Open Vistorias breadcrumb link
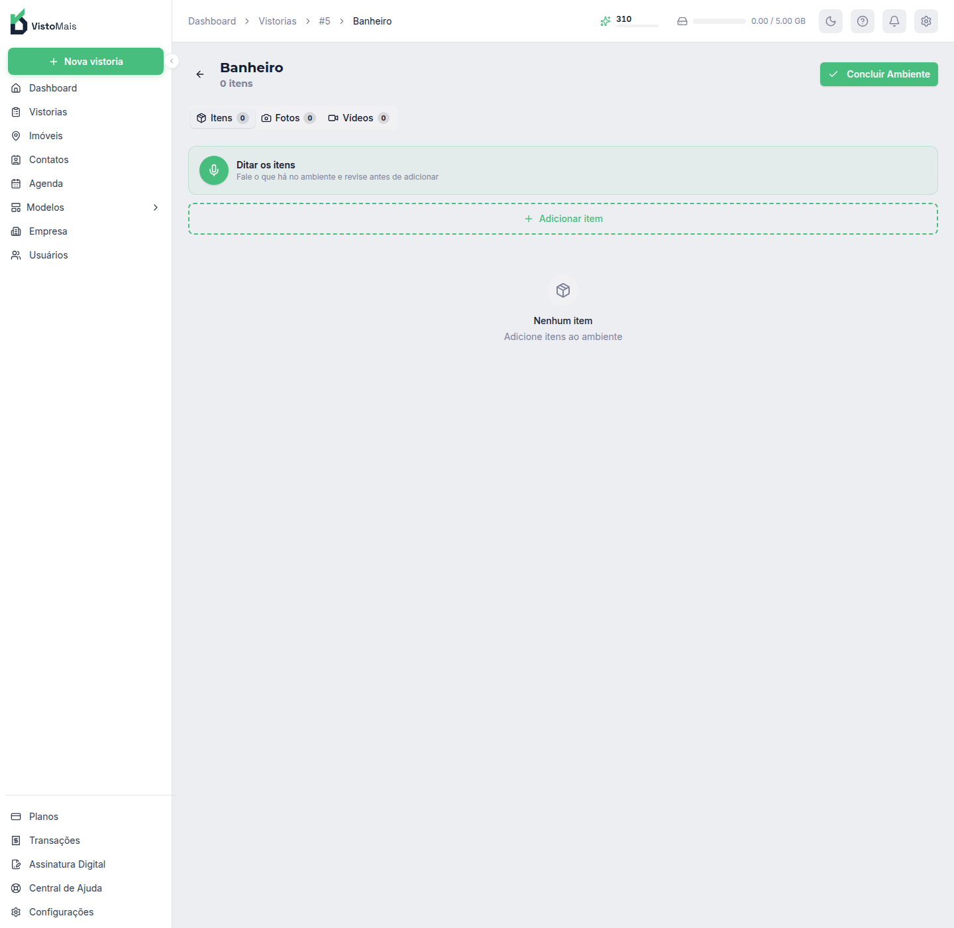The image size is (954, 928). [278, 21]
